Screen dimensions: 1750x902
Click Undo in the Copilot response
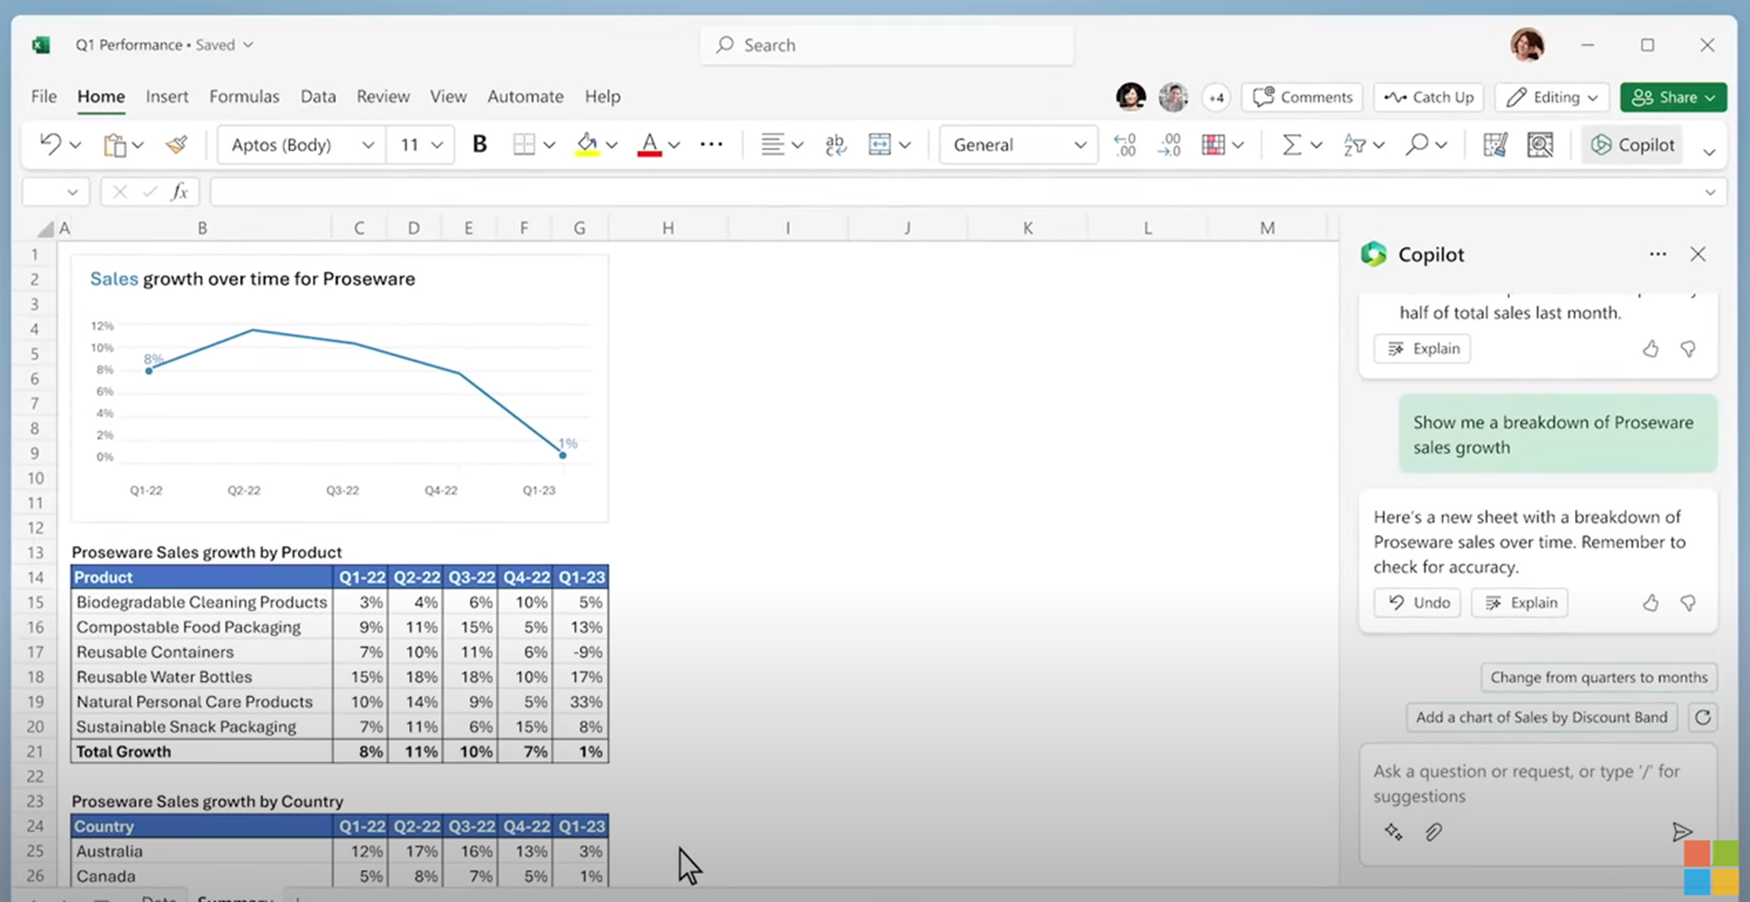[x=1418, y=602]
